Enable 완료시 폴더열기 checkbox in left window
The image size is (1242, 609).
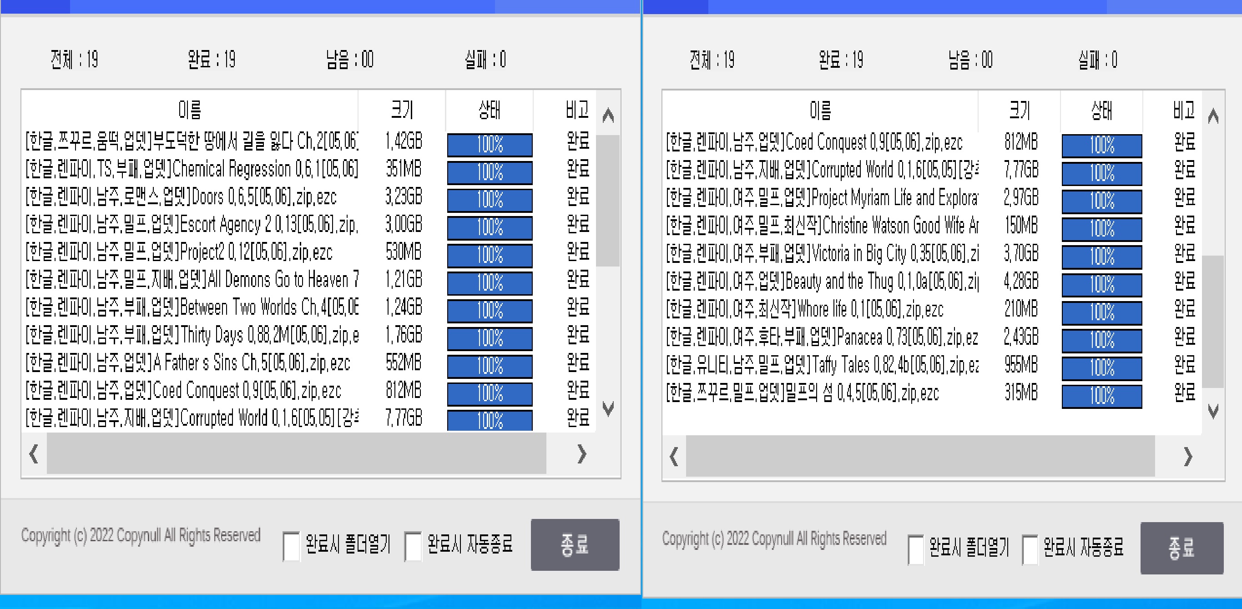(291, 546)
